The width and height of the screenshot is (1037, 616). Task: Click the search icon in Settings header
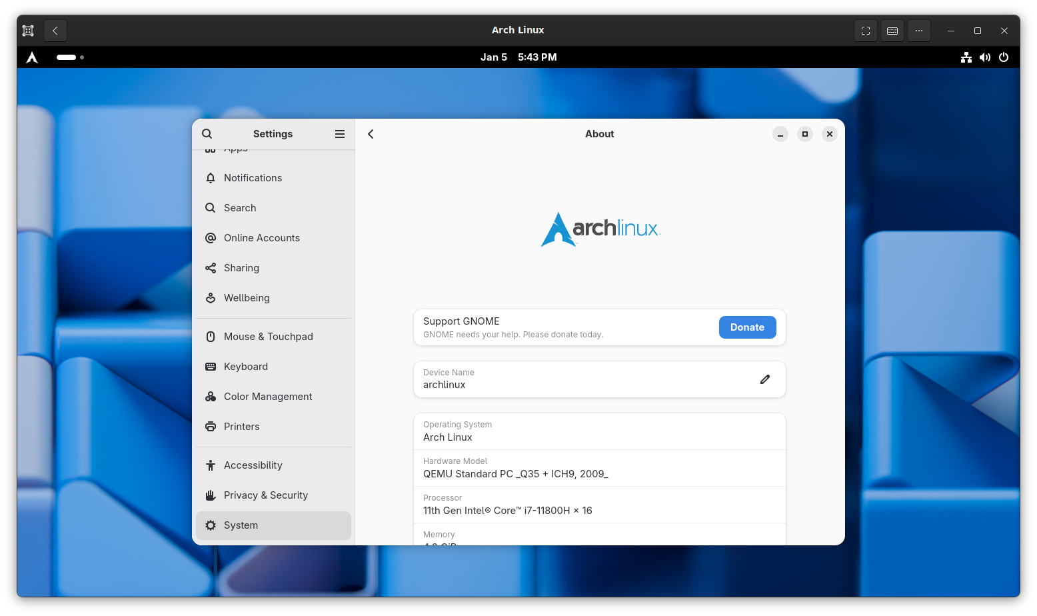coord(207,134)
